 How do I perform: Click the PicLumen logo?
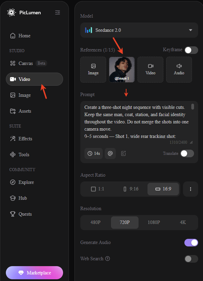(24, 12)
